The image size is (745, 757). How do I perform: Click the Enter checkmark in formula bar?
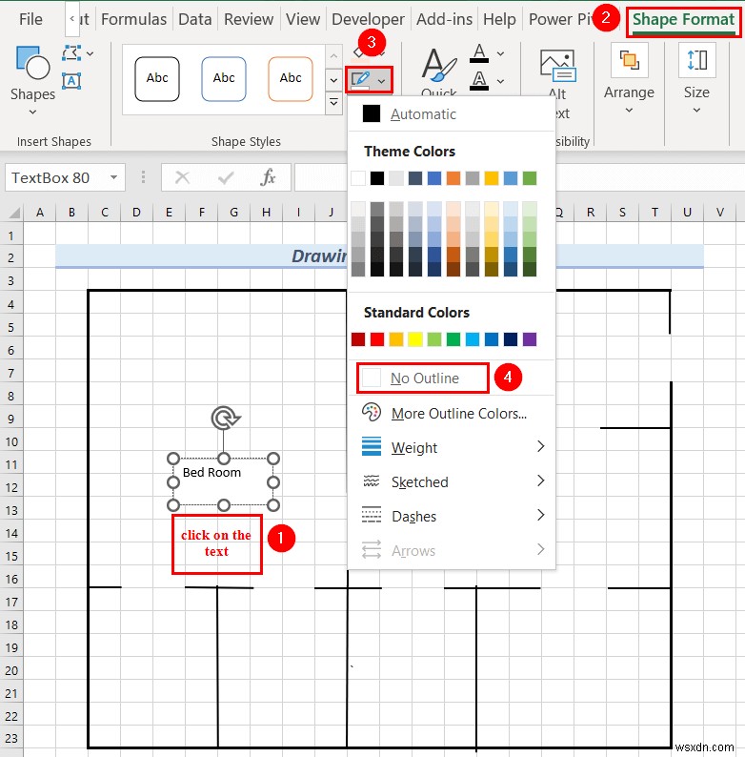tap(226, 177)
